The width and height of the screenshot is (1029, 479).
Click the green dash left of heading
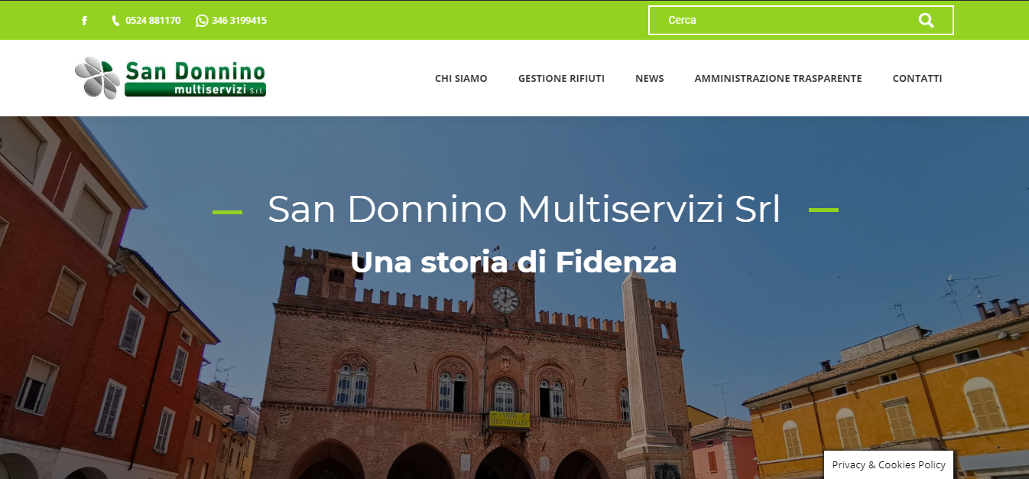[x=227, y=211]
